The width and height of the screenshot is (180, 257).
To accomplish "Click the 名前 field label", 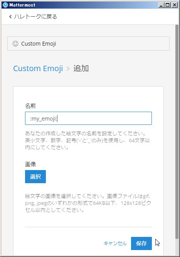I will [30, 106].
